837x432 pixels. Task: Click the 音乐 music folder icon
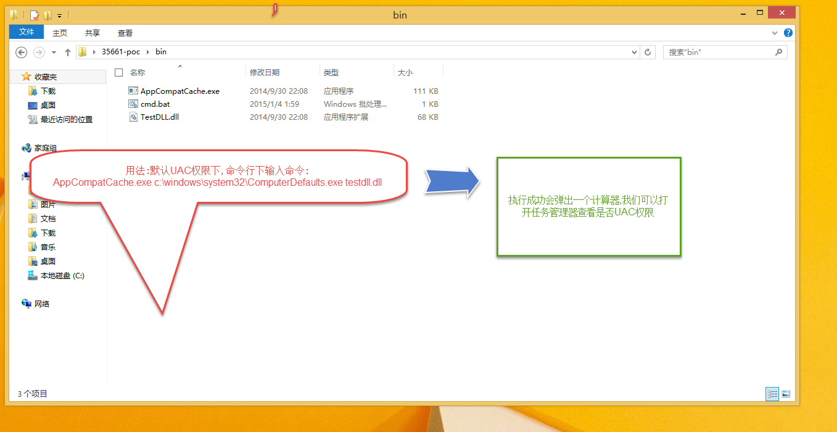tap(33, 247)
